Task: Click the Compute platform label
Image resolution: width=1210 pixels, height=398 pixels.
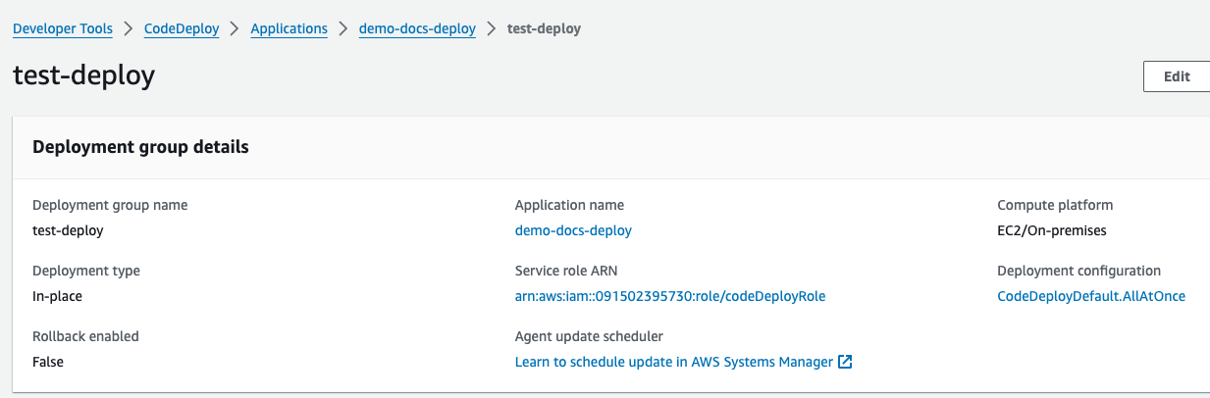Action: click(1055, 205)
